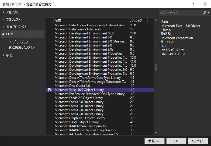Click the キャンセル button
Image resolution: width=211 pixels, height=146 pixels.
(198, 141)
